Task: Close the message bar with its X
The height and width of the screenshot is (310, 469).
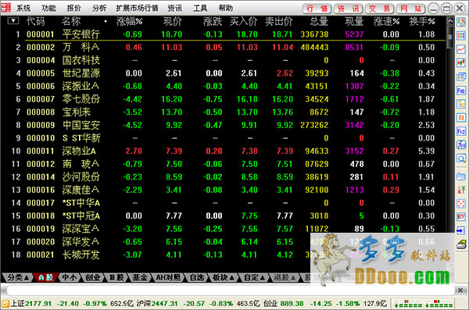Action: click(x=460, y=290)
